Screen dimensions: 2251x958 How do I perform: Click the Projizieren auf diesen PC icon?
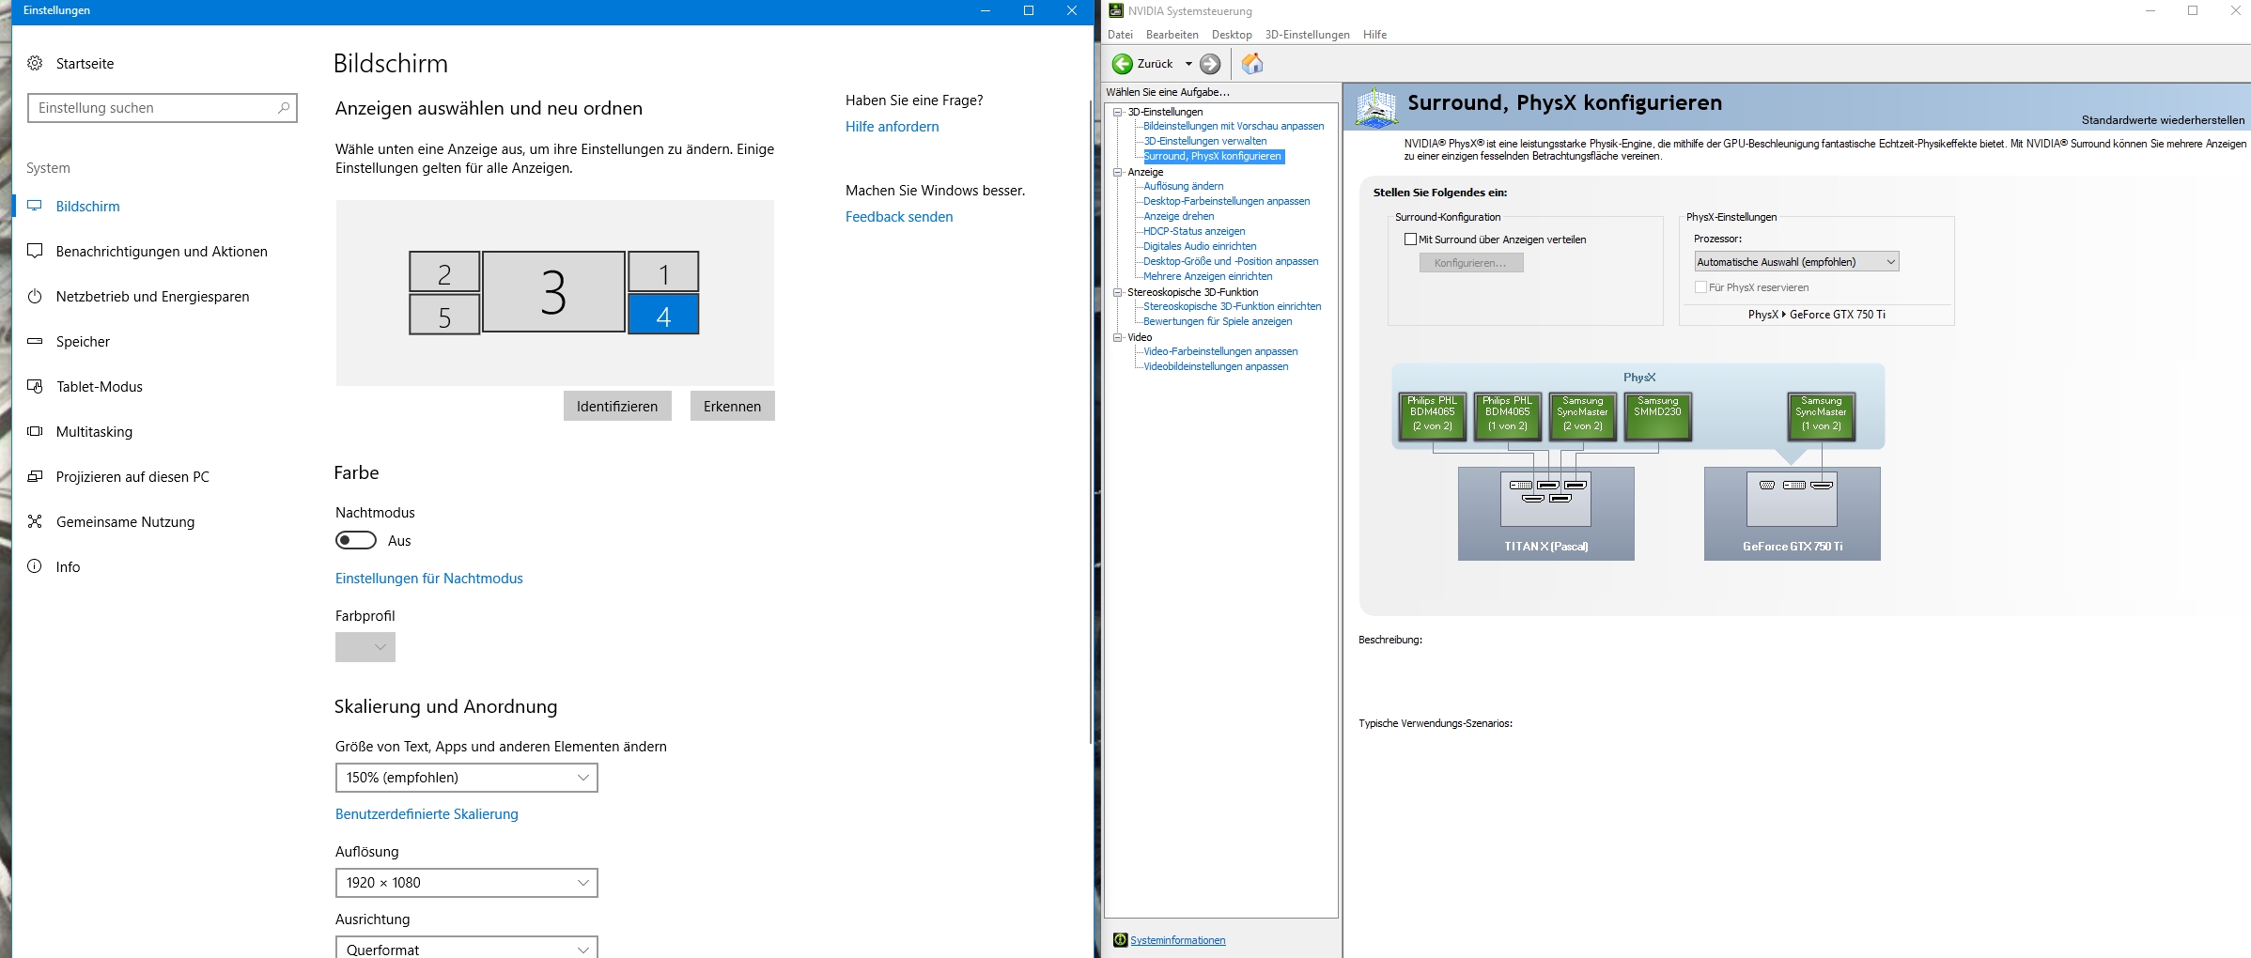click(x=35, y=476)
